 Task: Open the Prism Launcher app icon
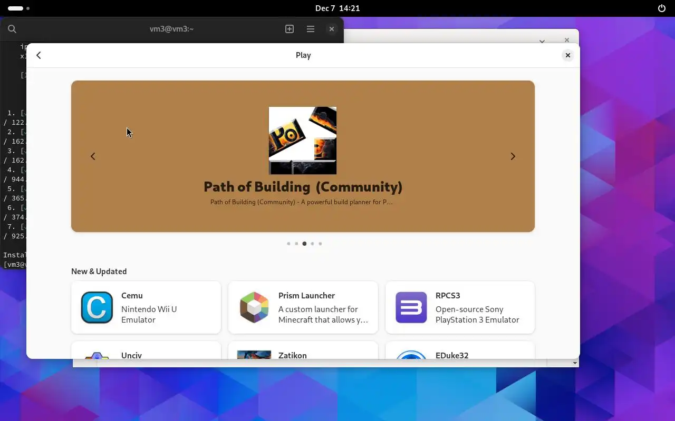click(x=254, y=307)
